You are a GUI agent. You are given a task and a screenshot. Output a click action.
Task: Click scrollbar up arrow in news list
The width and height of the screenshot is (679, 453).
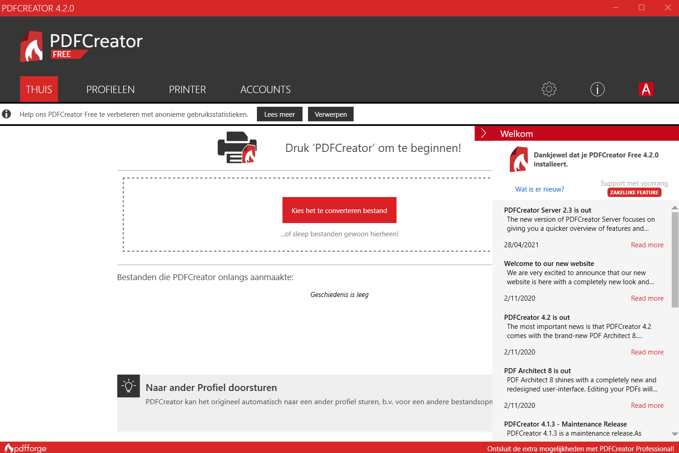pos(675,208)
